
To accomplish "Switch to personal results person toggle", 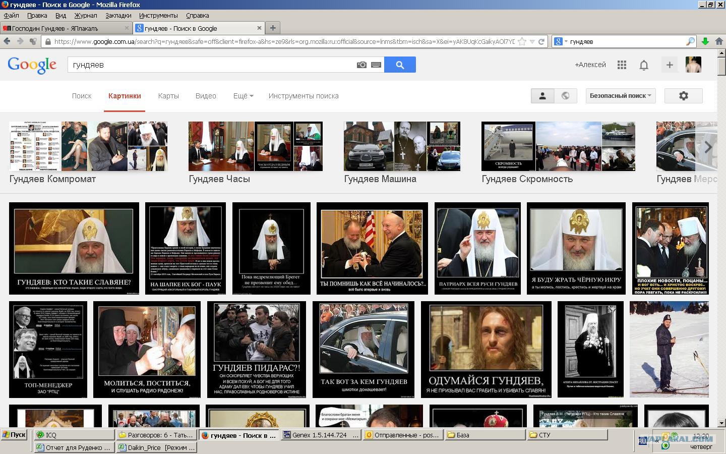I will click(542, 96).
